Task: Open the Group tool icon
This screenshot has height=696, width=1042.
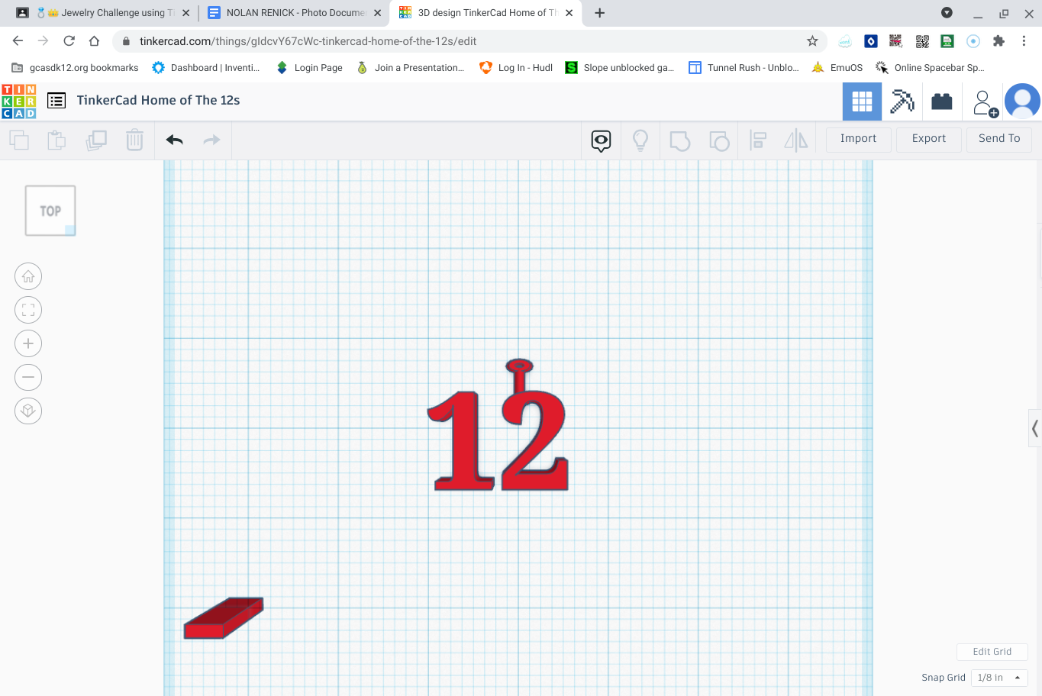Action: (680, 140)
